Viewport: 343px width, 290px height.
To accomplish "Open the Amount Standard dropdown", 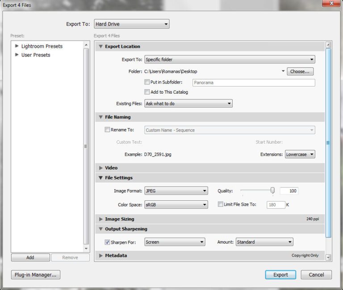I will tap(264, 242).
